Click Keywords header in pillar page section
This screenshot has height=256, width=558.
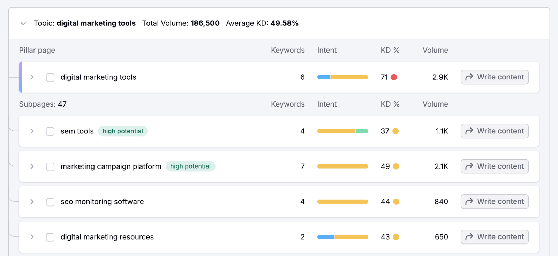pos(288,50)
